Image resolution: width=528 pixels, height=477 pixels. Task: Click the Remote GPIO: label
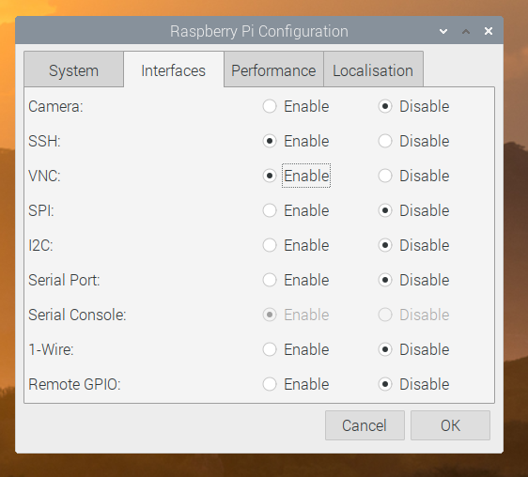(x=74, y=384)
